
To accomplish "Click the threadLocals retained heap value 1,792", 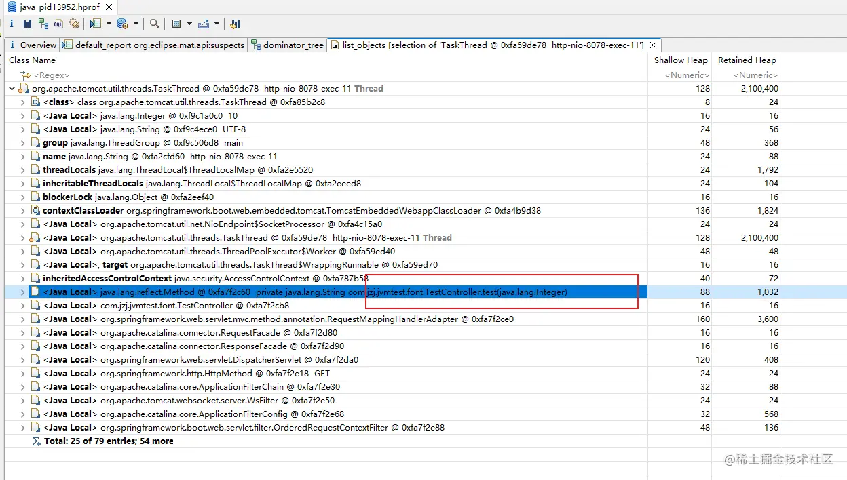I will coord(767,169).
